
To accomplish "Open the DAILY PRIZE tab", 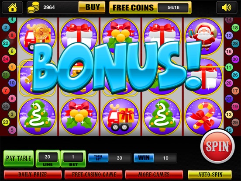I will tap(33, 174).
